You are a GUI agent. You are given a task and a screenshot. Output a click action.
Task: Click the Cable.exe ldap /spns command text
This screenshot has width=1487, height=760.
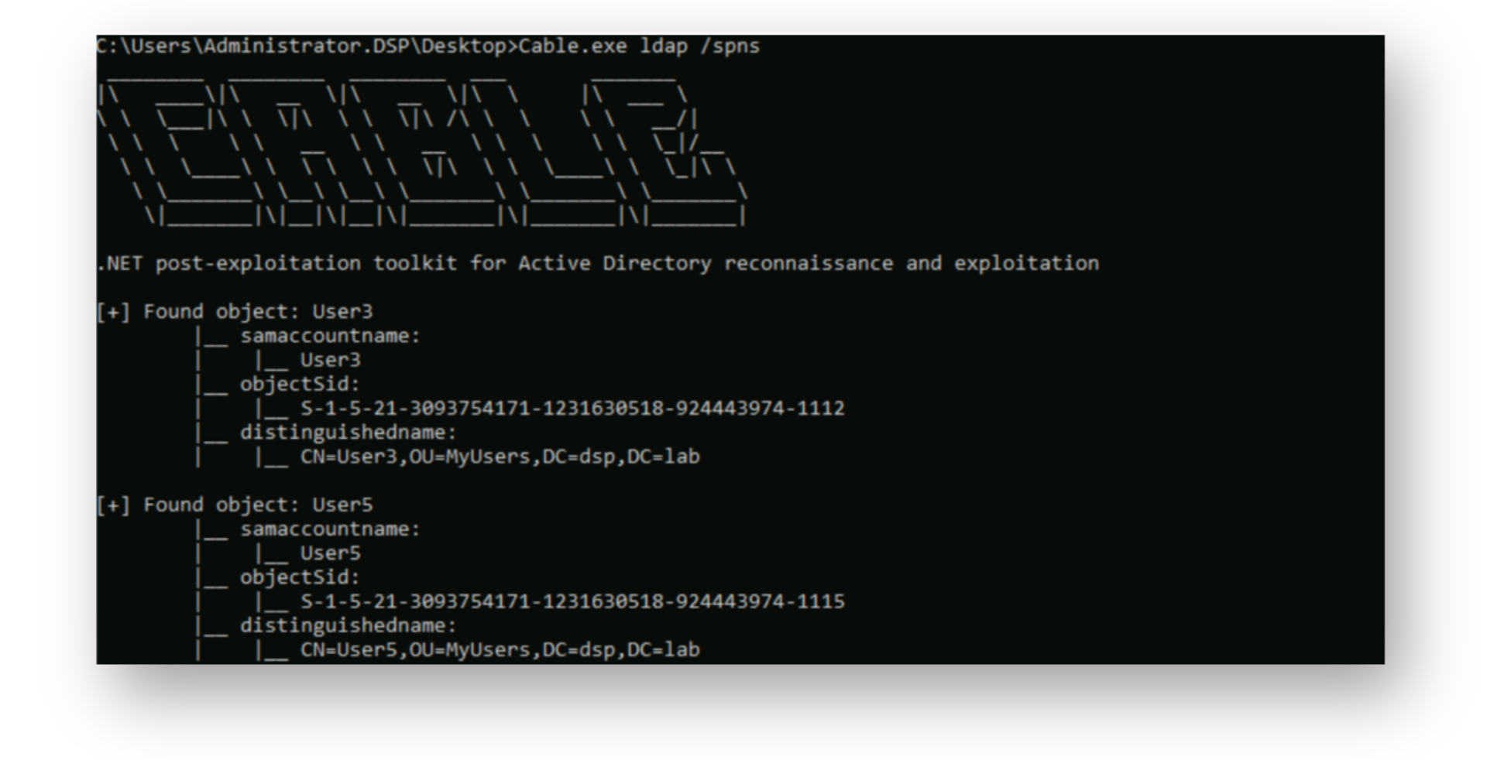click(x=639, y=46)
